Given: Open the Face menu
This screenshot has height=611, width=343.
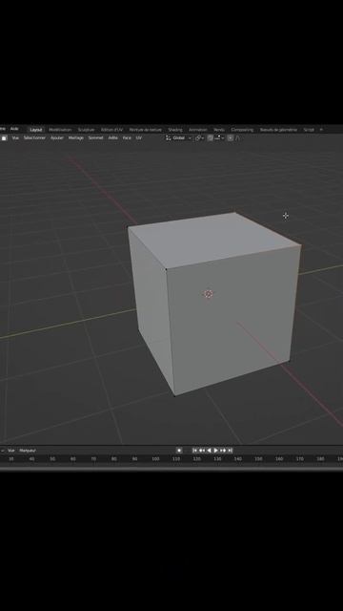Looking at the screenshot, I should click(x=127, y=137).
